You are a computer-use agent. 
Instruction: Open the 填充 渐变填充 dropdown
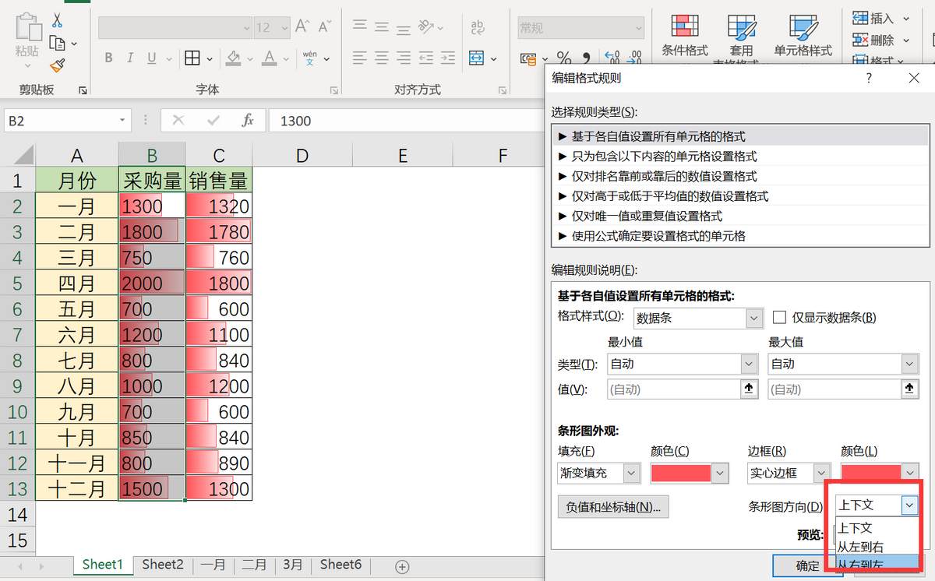coord(632,472)
